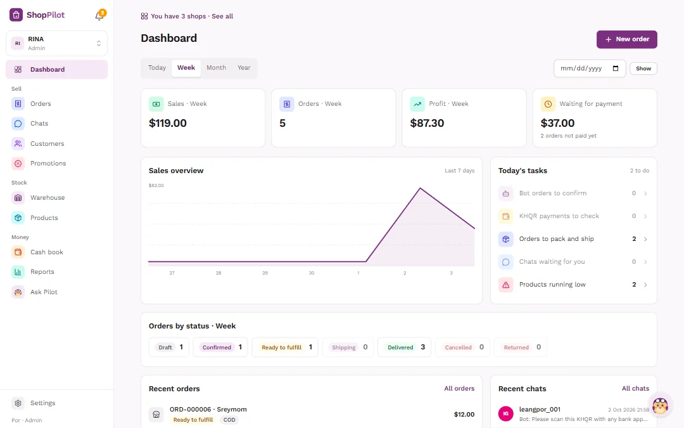The height and width of the screenshot is (428, 684).
Task: Filter by Draft order status
Action: pyautogui.click(x=169, y=347)
